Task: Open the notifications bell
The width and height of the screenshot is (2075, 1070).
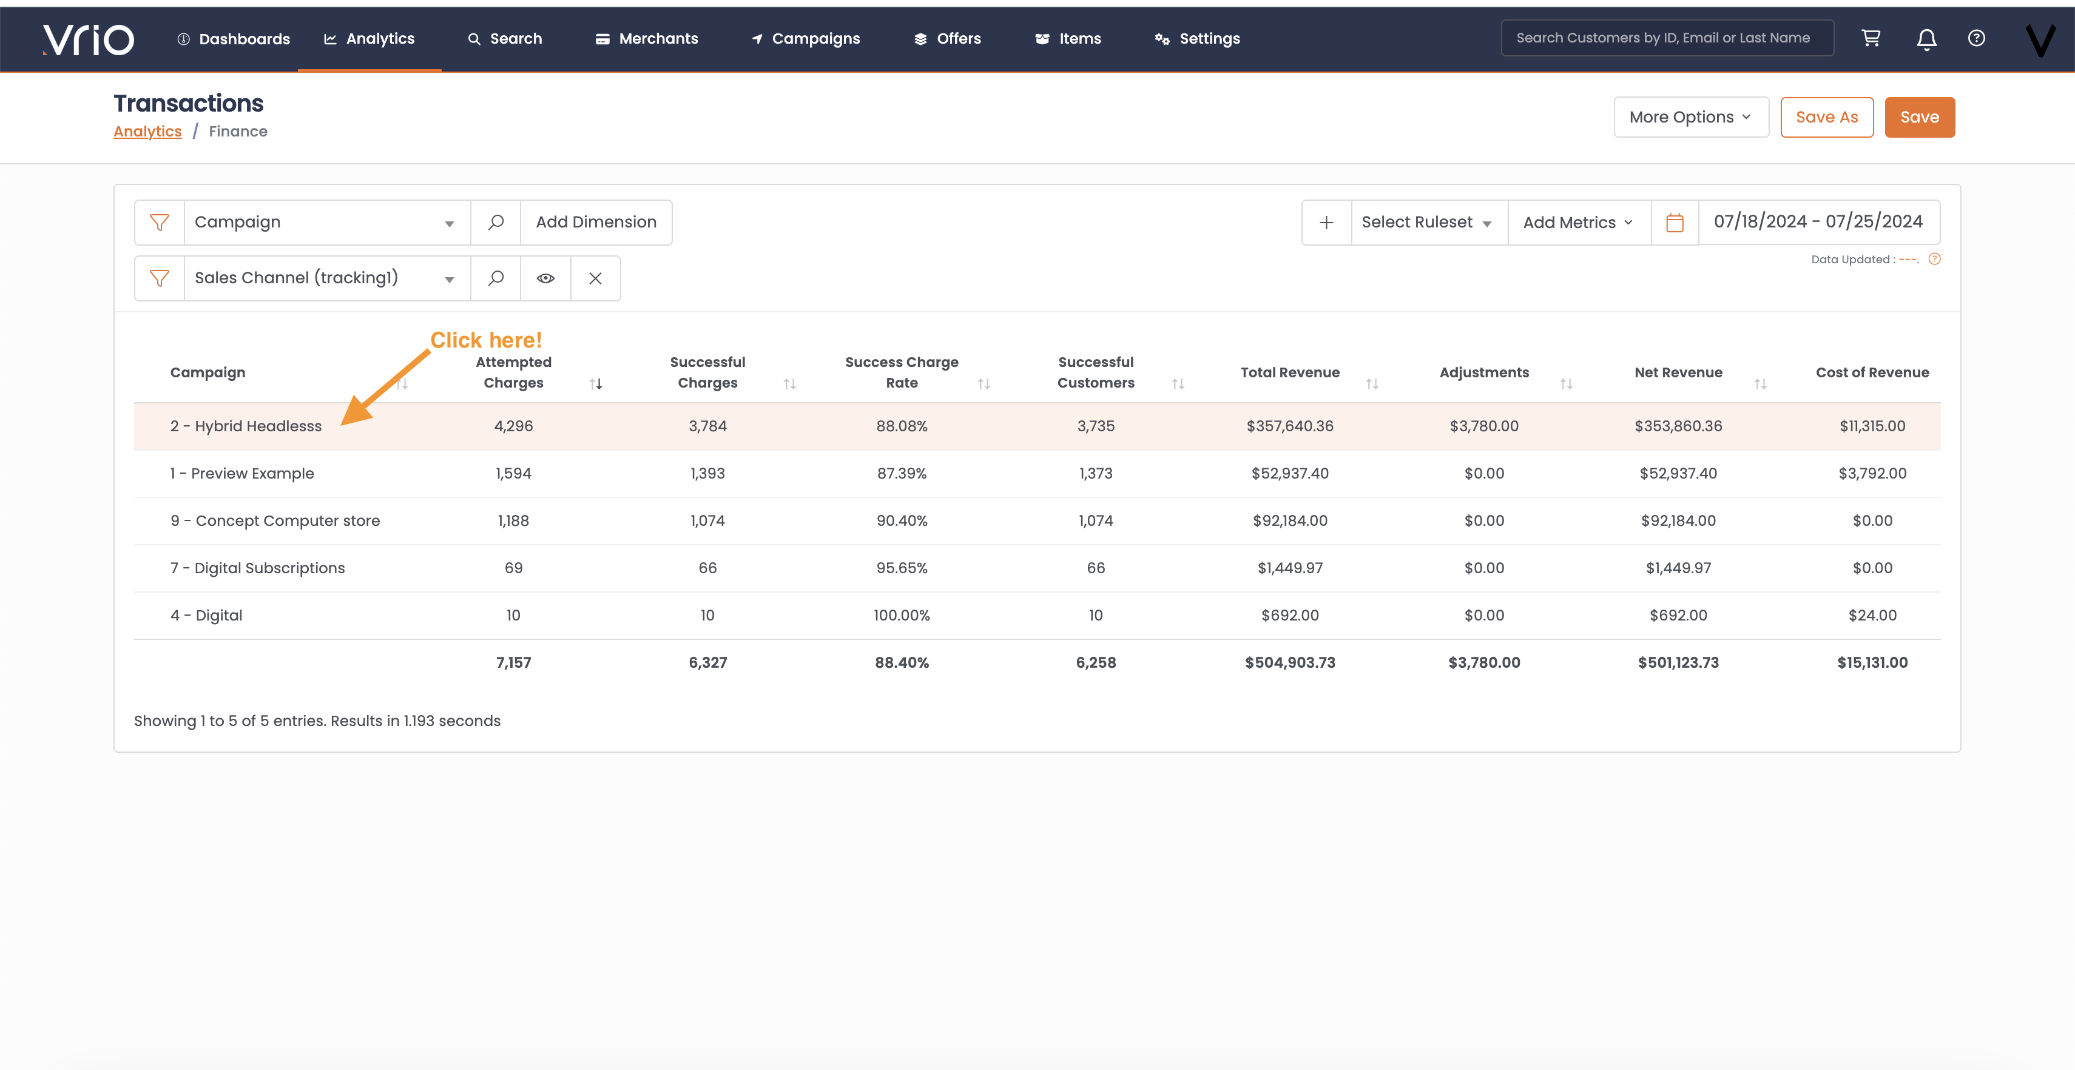Action: 1926,39
